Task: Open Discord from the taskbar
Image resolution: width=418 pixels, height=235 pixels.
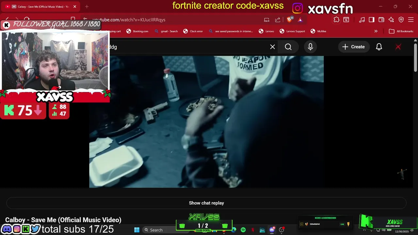Action: (272, 230)
